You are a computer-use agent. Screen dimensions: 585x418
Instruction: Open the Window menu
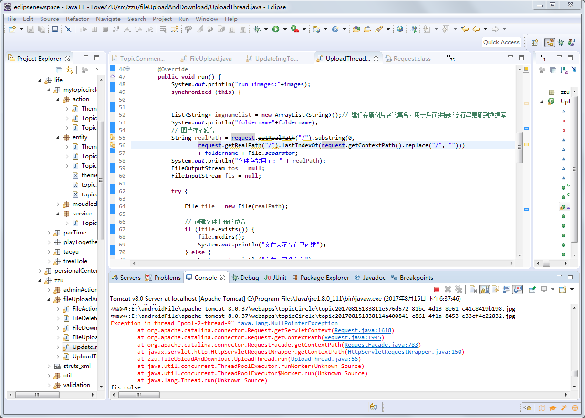207,19
